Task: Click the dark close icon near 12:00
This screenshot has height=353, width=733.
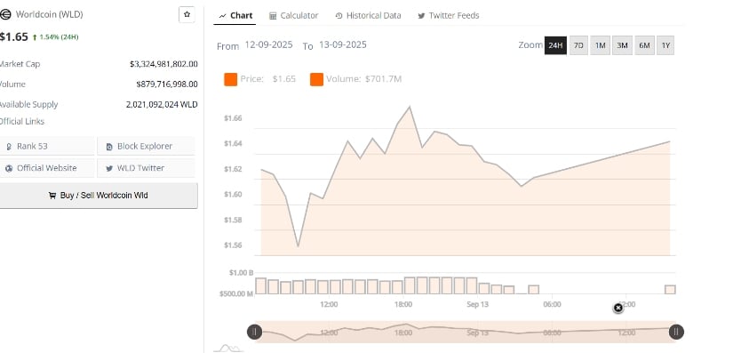Action: pyautogui.click(x=618, y=308)
